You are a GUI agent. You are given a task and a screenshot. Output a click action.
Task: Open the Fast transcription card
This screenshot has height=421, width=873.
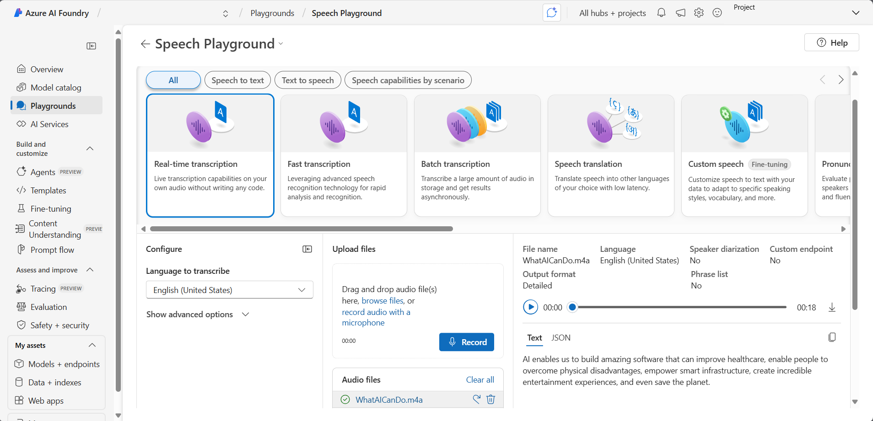(x=344, y=155)
